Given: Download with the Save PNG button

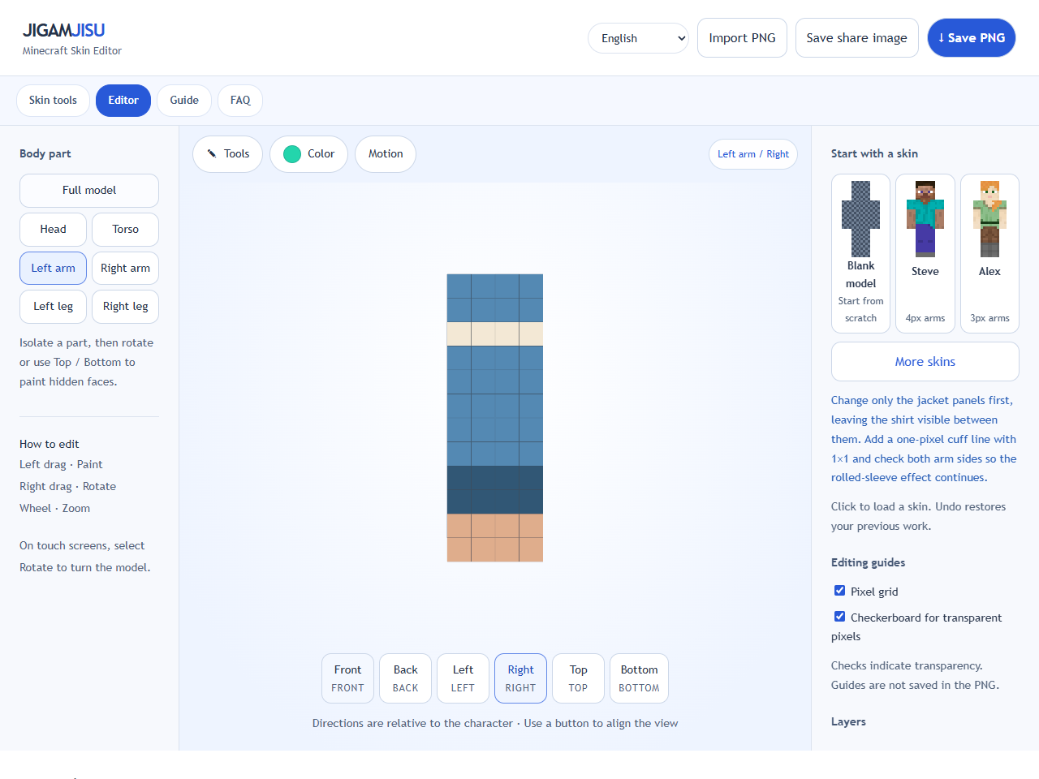Looking at the screenshot, I should point(972,38).
